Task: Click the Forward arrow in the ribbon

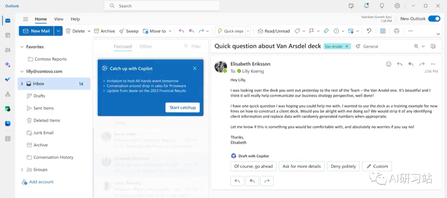Action: click(x=201, y=31)
